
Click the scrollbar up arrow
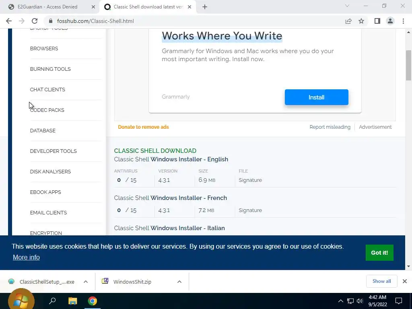click(408, 32)
